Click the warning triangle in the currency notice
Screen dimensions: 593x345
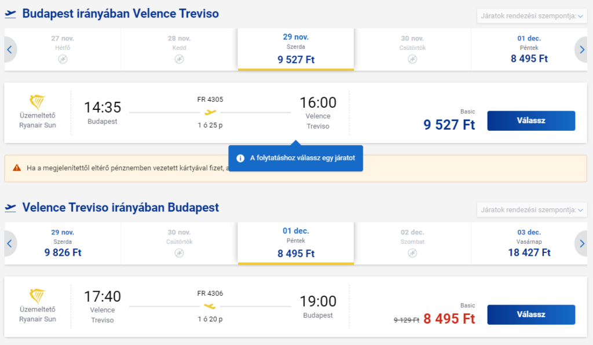pos(17,168)
